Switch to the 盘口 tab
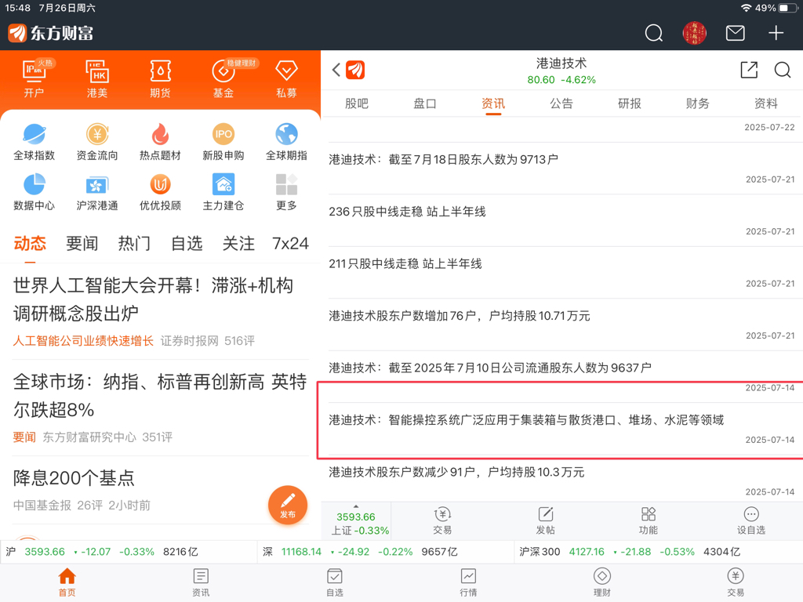Viewport: 803px width, 602px height. (x=424, y=103)
